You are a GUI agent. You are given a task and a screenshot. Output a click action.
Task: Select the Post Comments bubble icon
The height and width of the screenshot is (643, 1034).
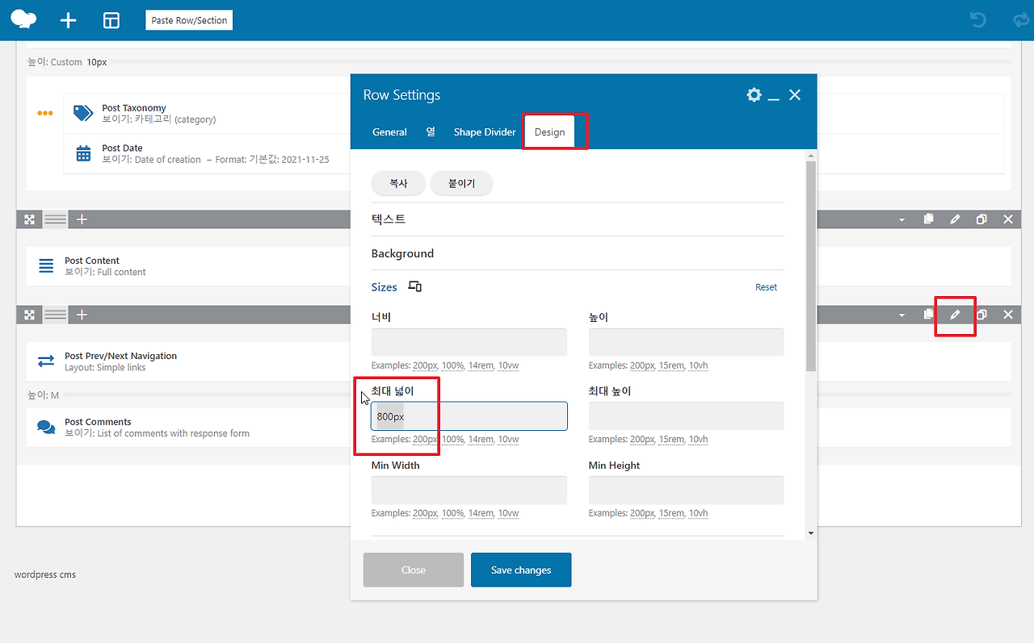click(x=46, y=428)
